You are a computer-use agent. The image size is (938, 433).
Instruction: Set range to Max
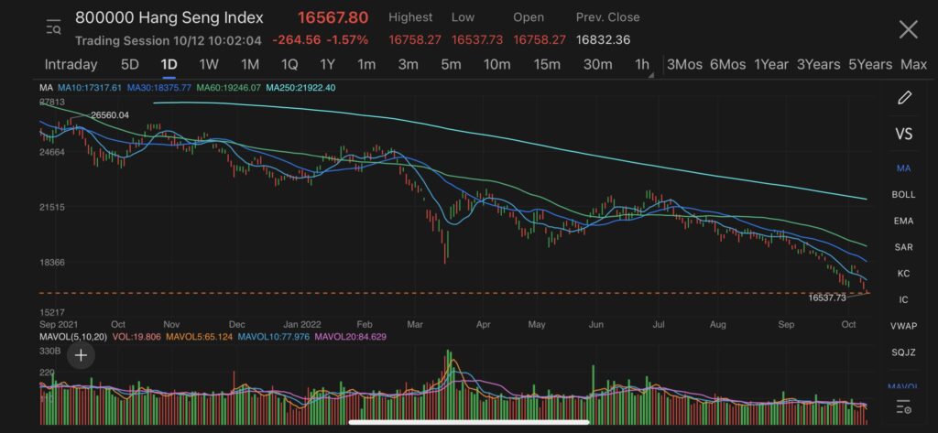(x=913, y=65)
